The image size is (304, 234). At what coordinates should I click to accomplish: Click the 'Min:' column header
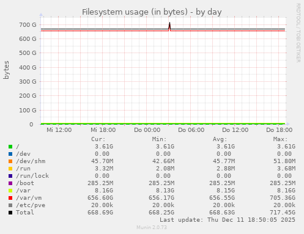[159, 139]
